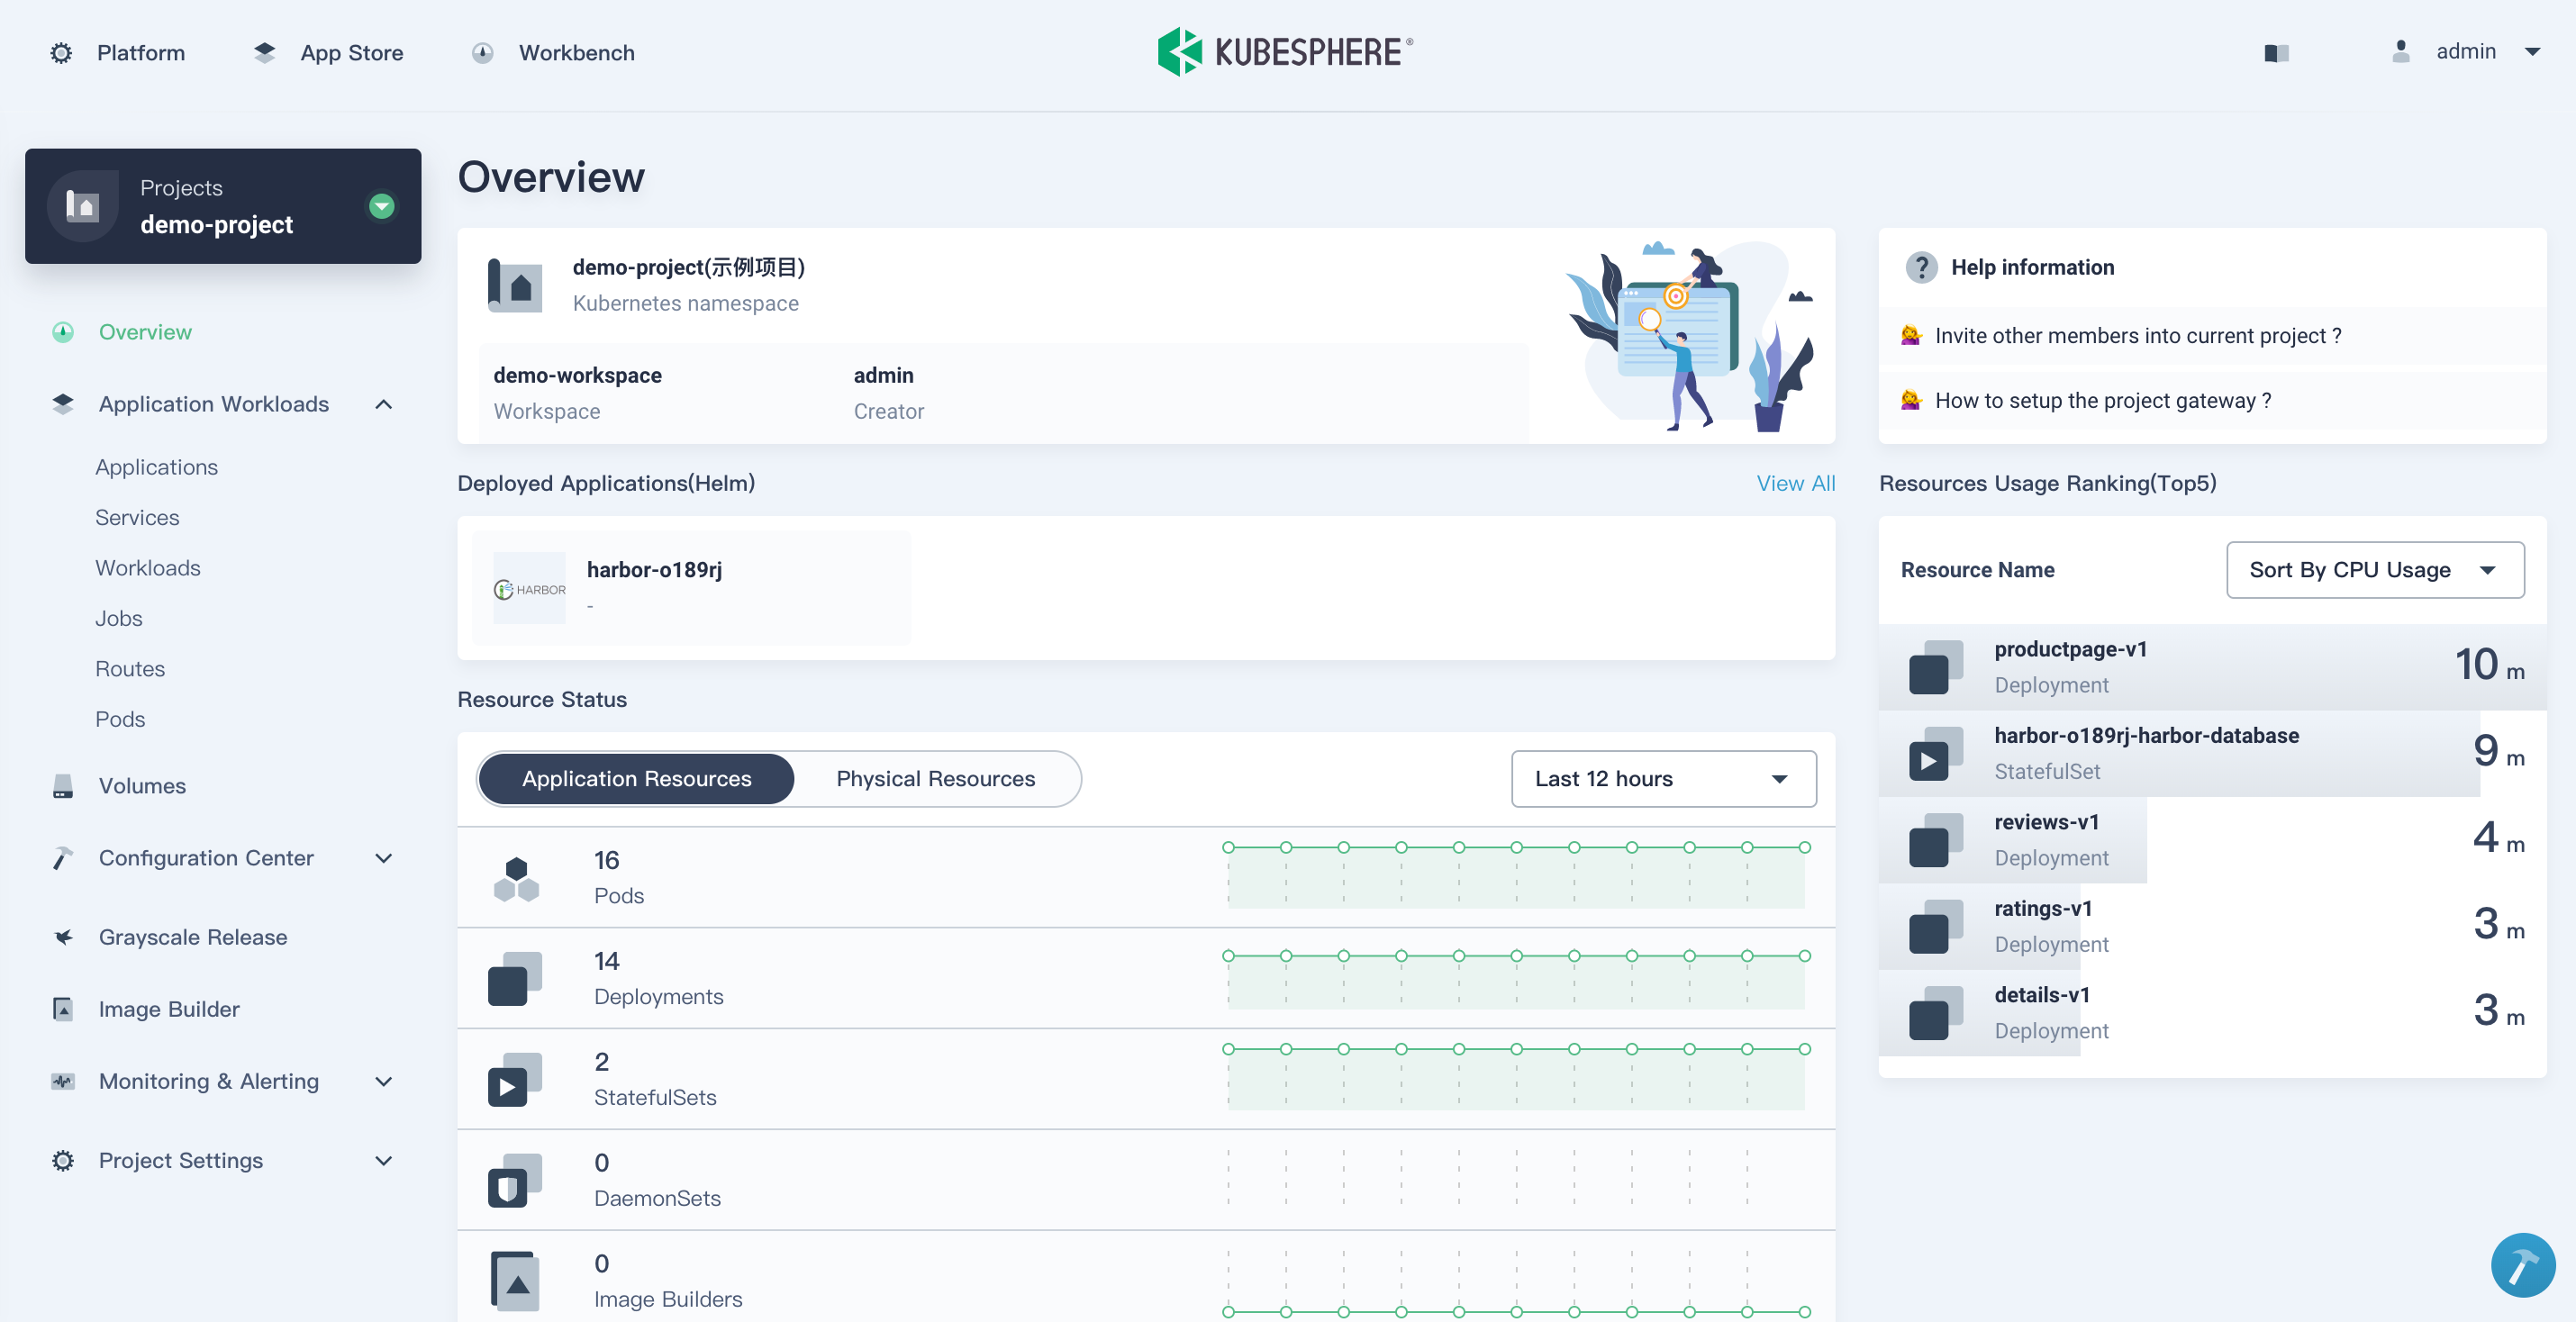Select the Volumes sidebar icon

tap(62, 786)
